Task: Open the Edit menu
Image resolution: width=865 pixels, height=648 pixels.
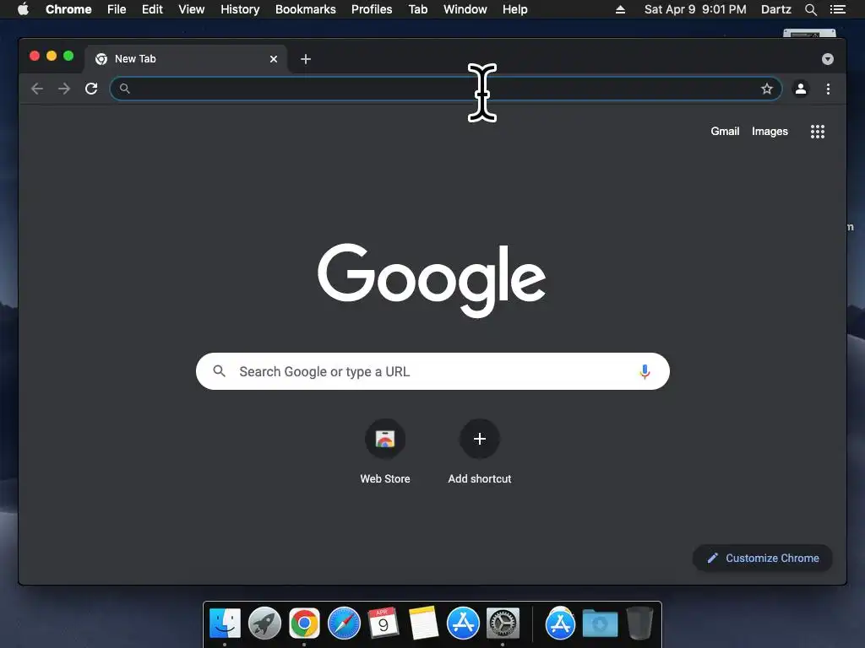Action: click(152, 9)
